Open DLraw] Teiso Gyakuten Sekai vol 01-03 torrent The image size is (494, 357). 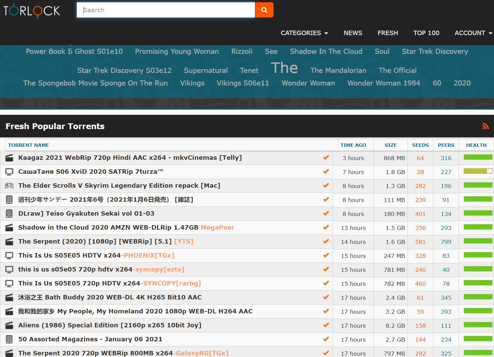pos(86,214)
